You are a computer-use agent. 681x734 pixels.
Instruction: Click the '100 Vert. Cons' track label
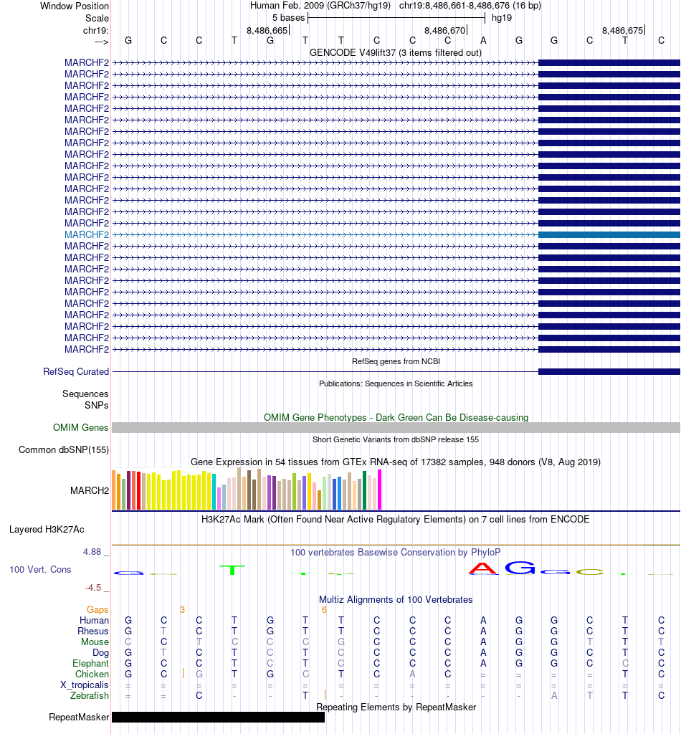(40, 570)
